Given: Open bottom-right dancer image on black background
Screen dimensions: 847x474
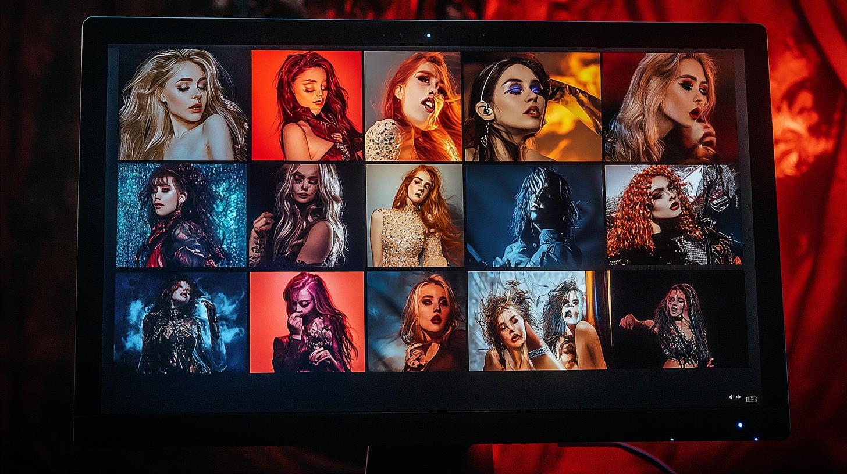Looking at the screenshot, I should click(679, 319).
